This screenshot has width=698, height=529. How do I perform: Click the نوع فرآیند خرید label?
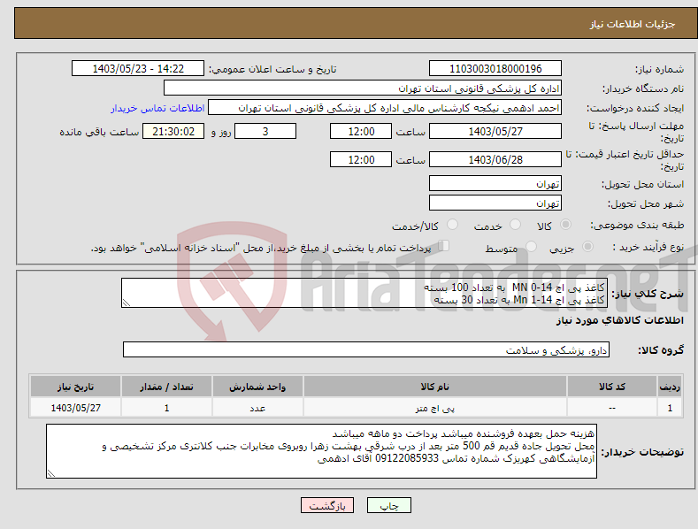click(x=648, y=247)
